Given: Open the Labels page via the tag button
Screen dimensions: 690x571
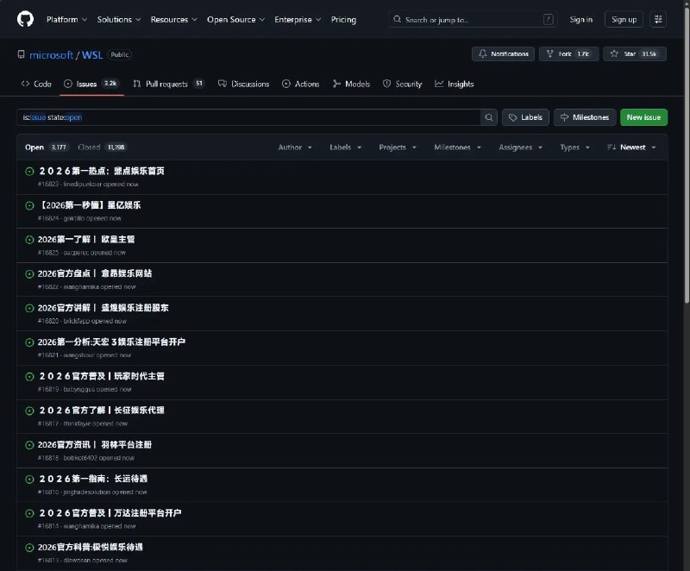Looking at the screenshot, I should pyautogui.click(x=525, y=117).
